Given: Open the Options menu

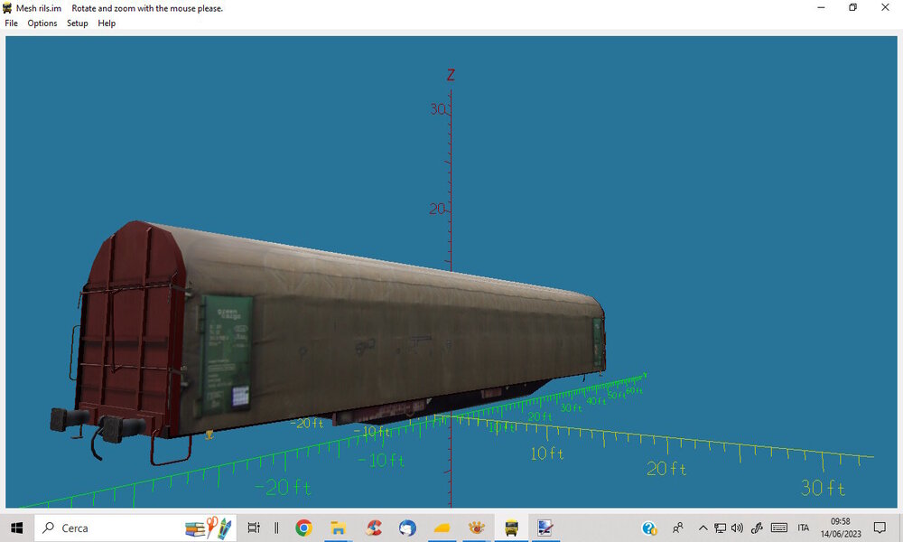Looking at the screenshot, I should pos(42,23).
